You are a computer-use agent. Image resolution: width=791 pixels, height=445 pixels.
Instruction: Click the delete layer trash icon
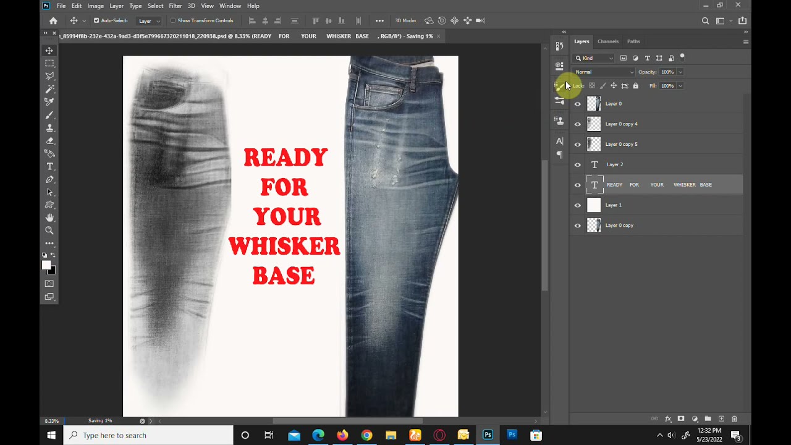(734, 419)
